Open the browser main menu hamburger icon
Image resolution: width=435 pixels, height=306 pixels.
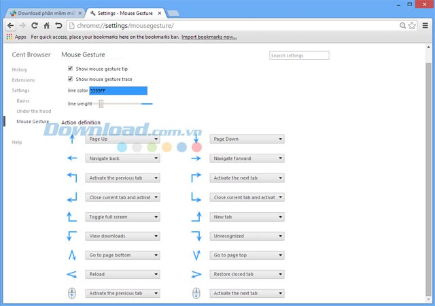425,26
